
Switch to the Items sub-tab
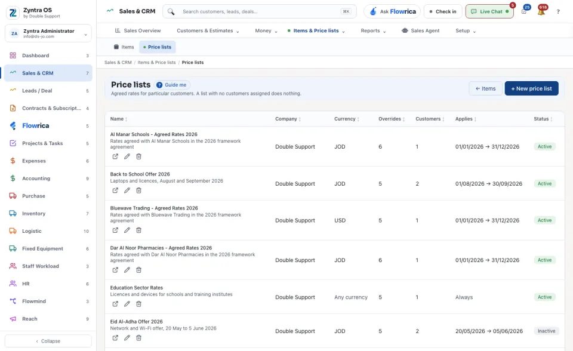click(x=124, y=47)
